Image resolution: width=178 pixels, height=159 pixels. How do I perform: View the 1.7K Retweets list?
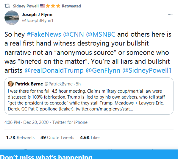20,138
